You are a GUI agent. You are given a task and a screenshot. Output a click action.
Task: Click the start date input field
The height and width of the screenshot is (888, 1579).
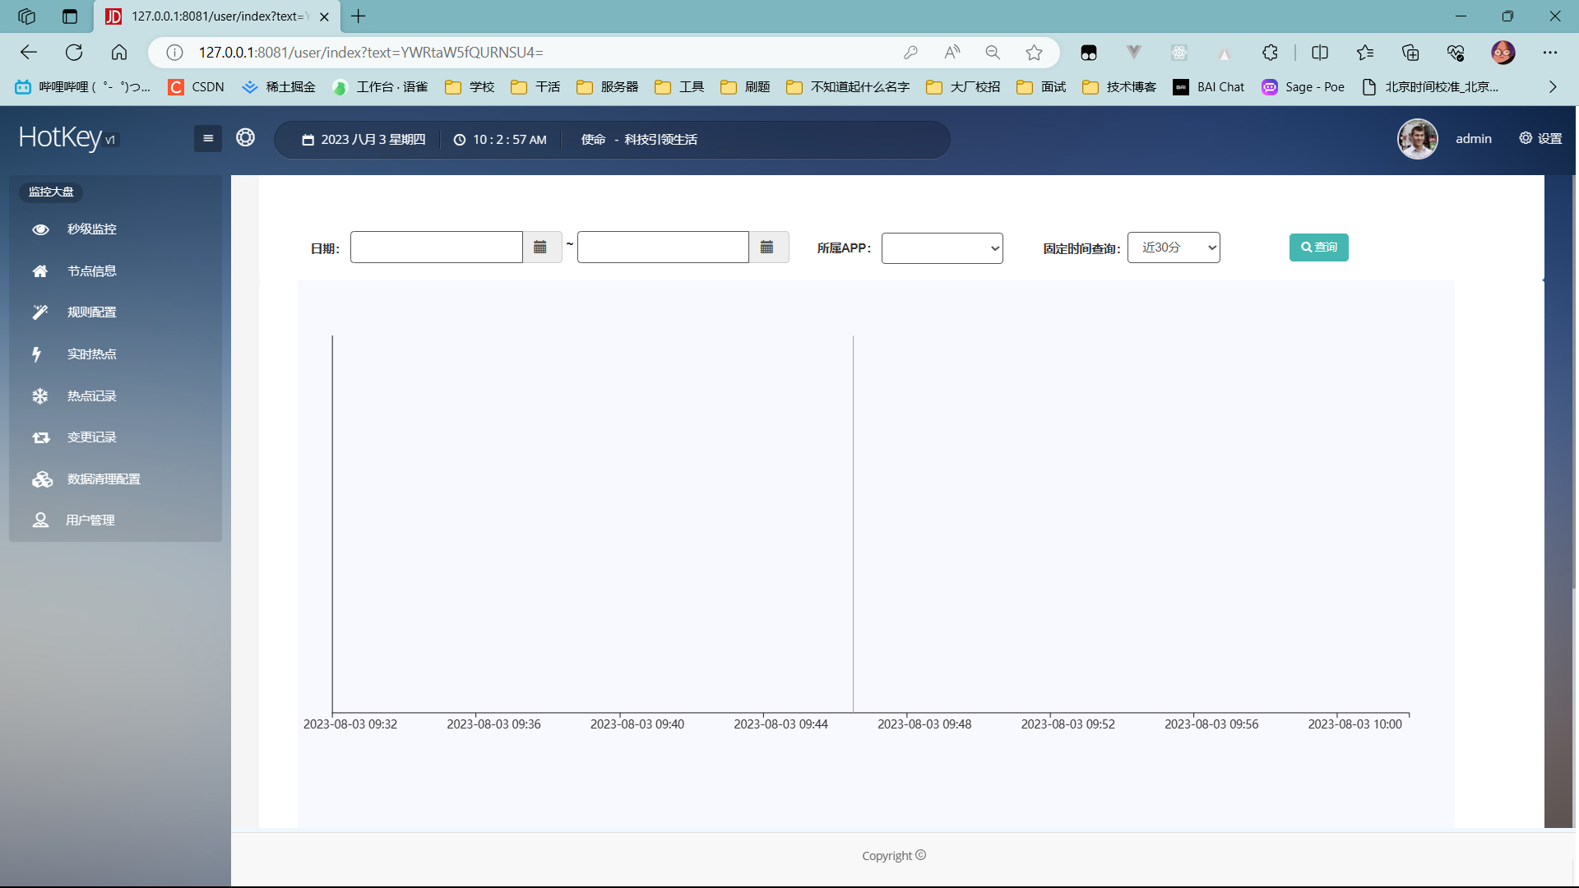(x=436, y=247)
